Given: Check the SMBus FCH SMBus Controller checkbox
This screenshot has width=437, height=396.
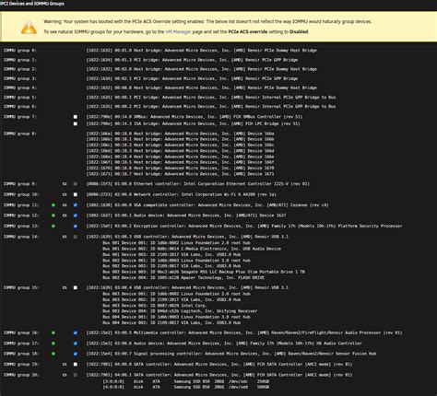Looking at the screenshot, I should click(76, 117).
